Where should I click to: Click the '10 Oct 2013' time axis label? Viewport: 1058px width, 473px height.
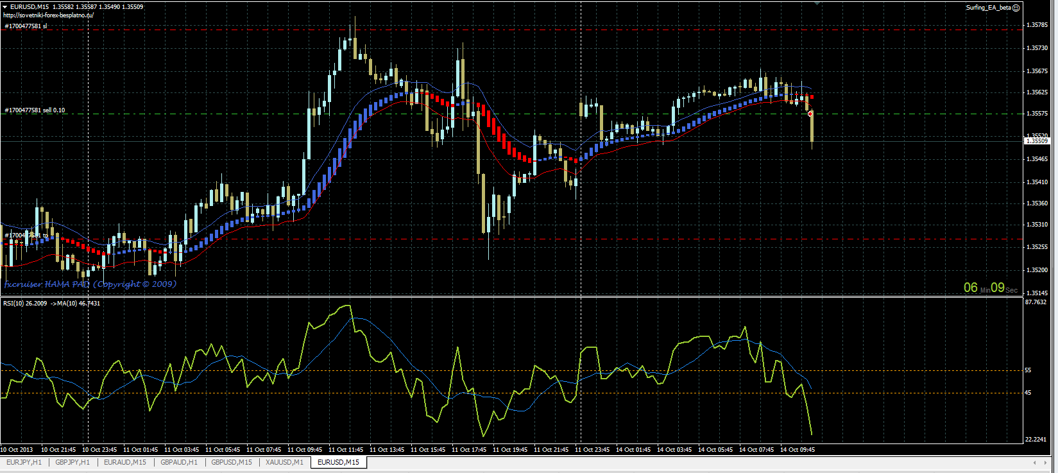click(x=17, y=450)
